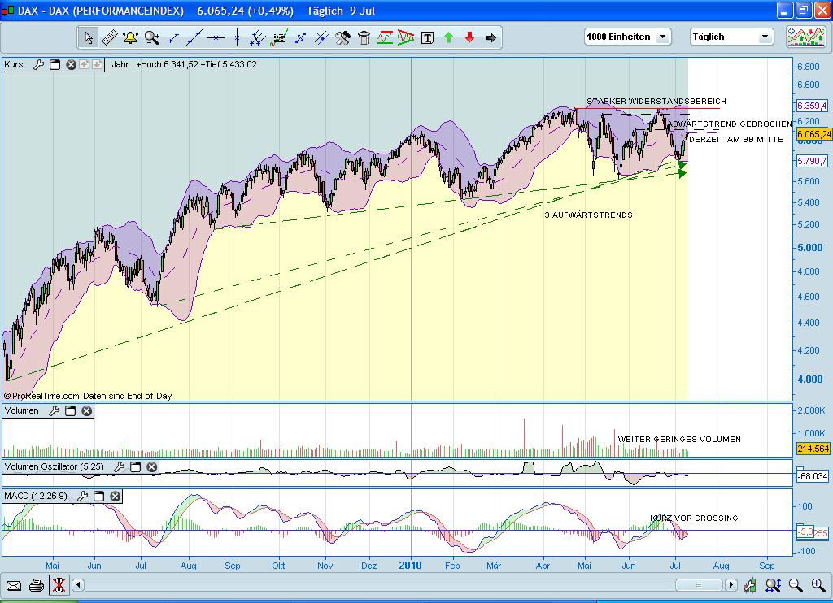The image size is (833, 603).
Task: Click the horizontal scrollbar thumb
Action: [699, 585]
